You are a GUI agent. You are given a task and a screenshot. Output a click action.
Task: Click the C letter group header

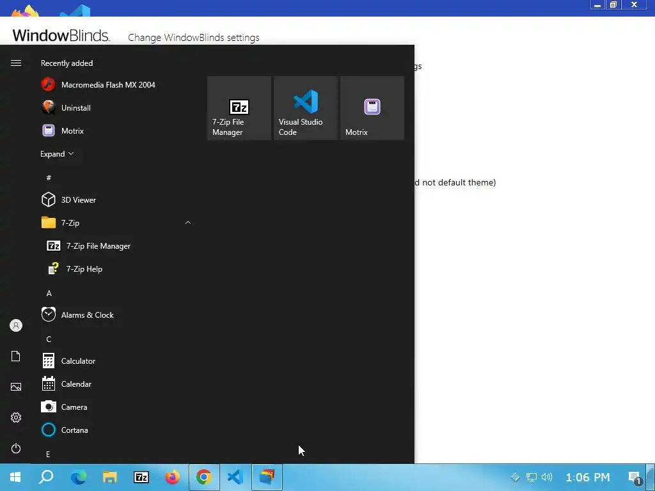49,339
